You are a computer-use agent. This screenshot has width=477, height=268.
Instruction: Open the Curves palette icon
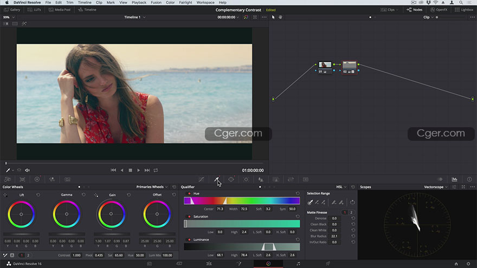pos(201,179)
